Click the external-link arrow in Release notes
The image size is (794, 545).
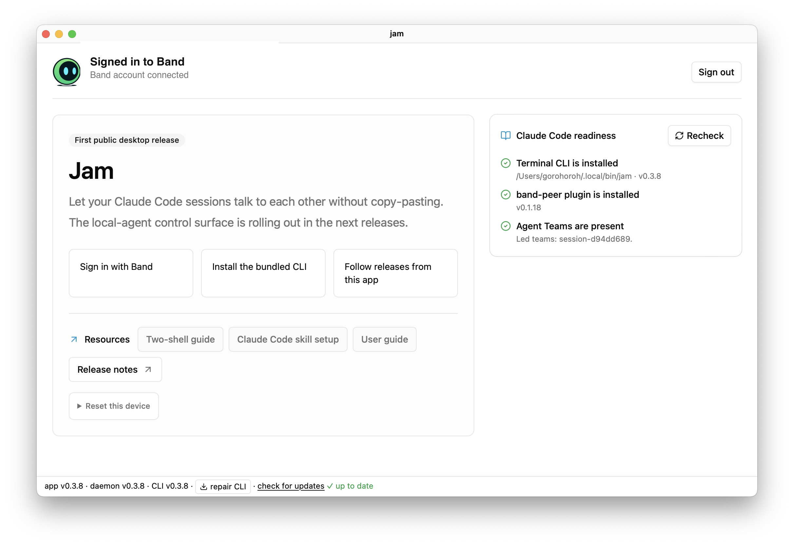(x=148, y=369)
